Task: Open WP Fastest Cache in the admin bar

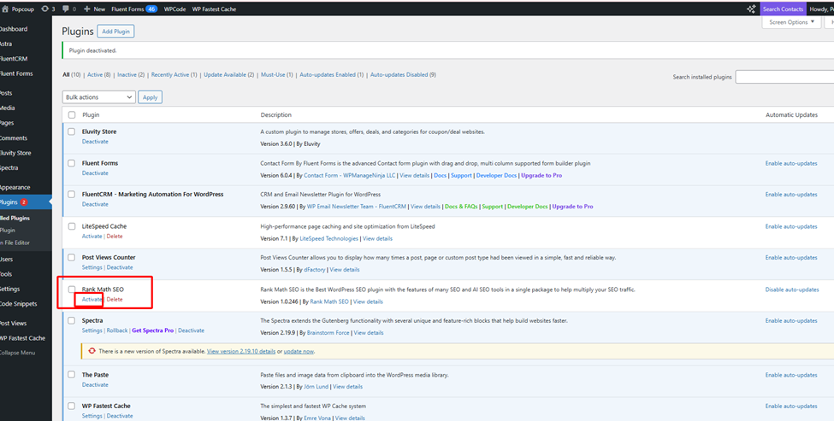Action: [215, 9]
